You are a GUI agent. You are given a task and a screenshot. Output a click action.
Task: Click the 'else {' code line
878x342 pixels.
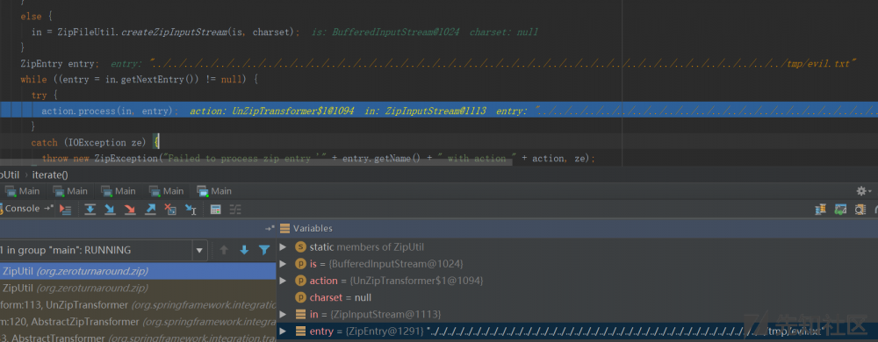[35, 17]
